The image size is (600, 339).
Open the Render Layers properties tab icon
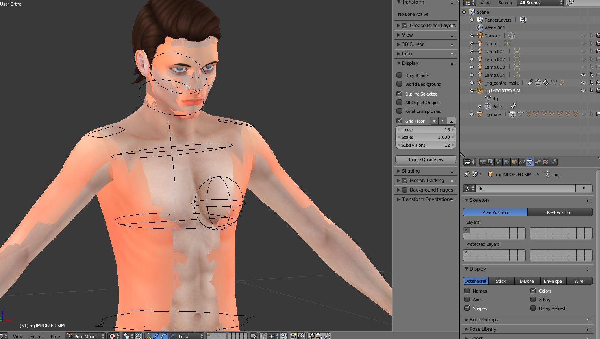pos(491,162)
